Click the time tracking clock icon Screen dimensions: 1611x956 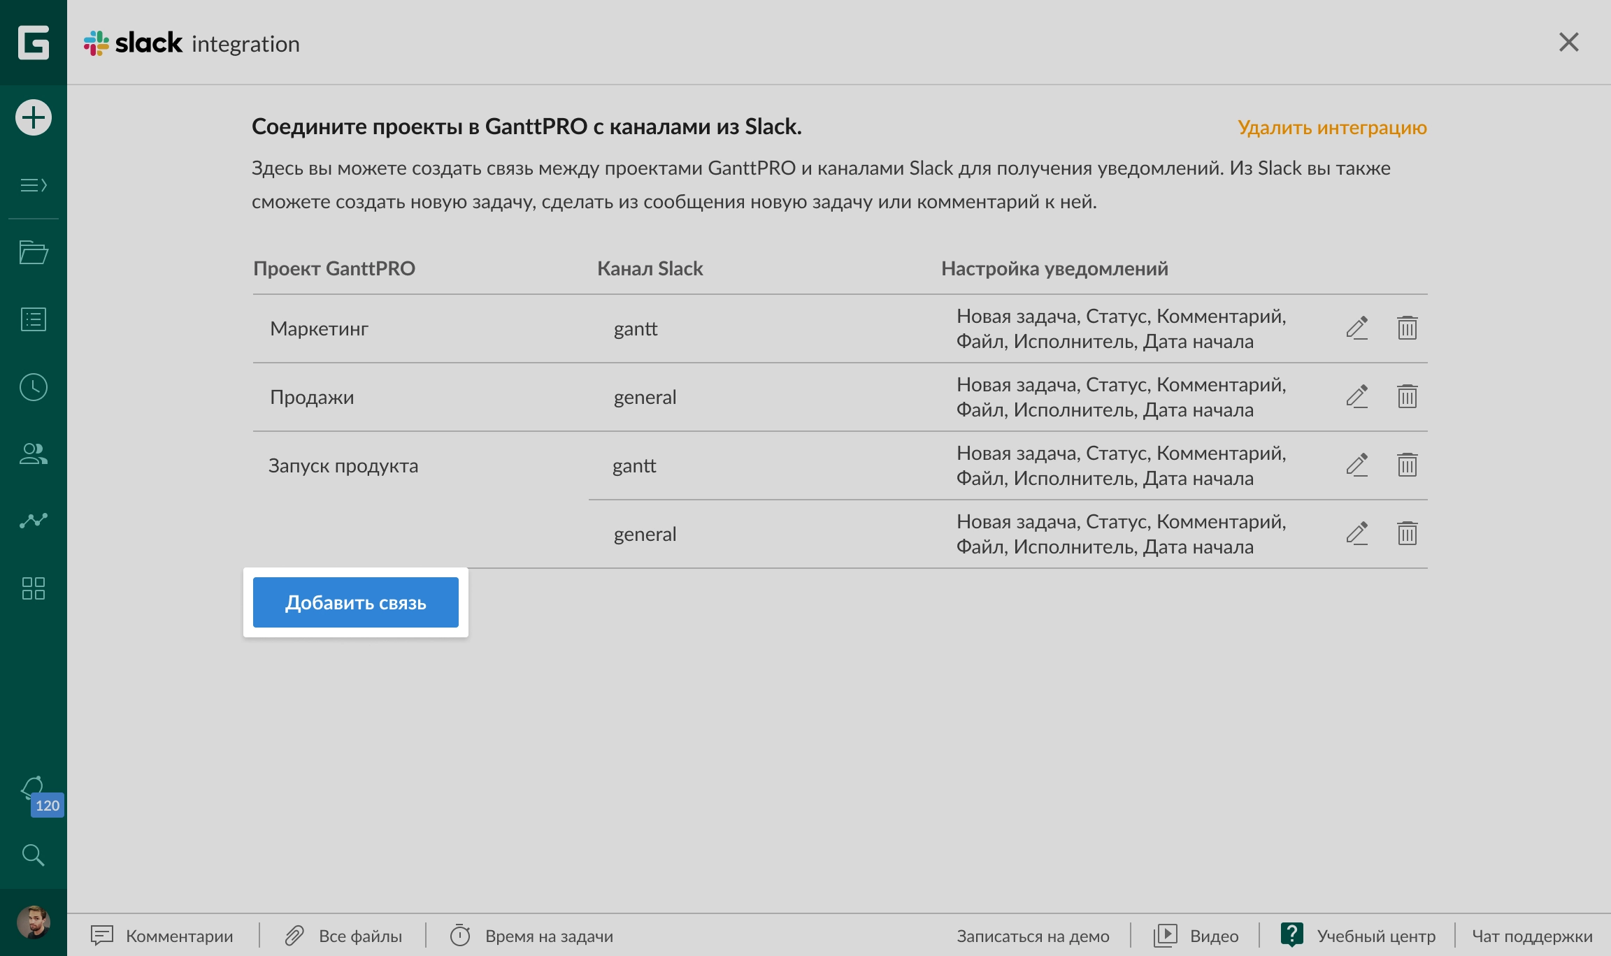33,386
